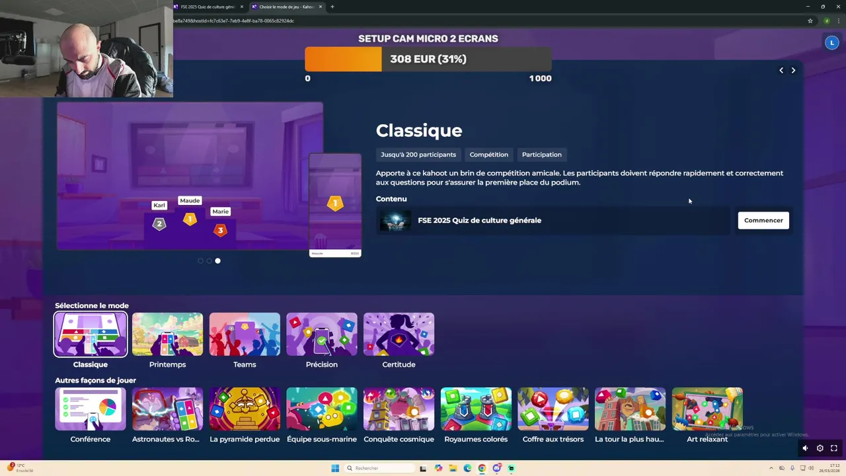This screenshot has width=846, height=476.
Task: Click the previous arrow above the Classique panel
Action: (781, 70)
